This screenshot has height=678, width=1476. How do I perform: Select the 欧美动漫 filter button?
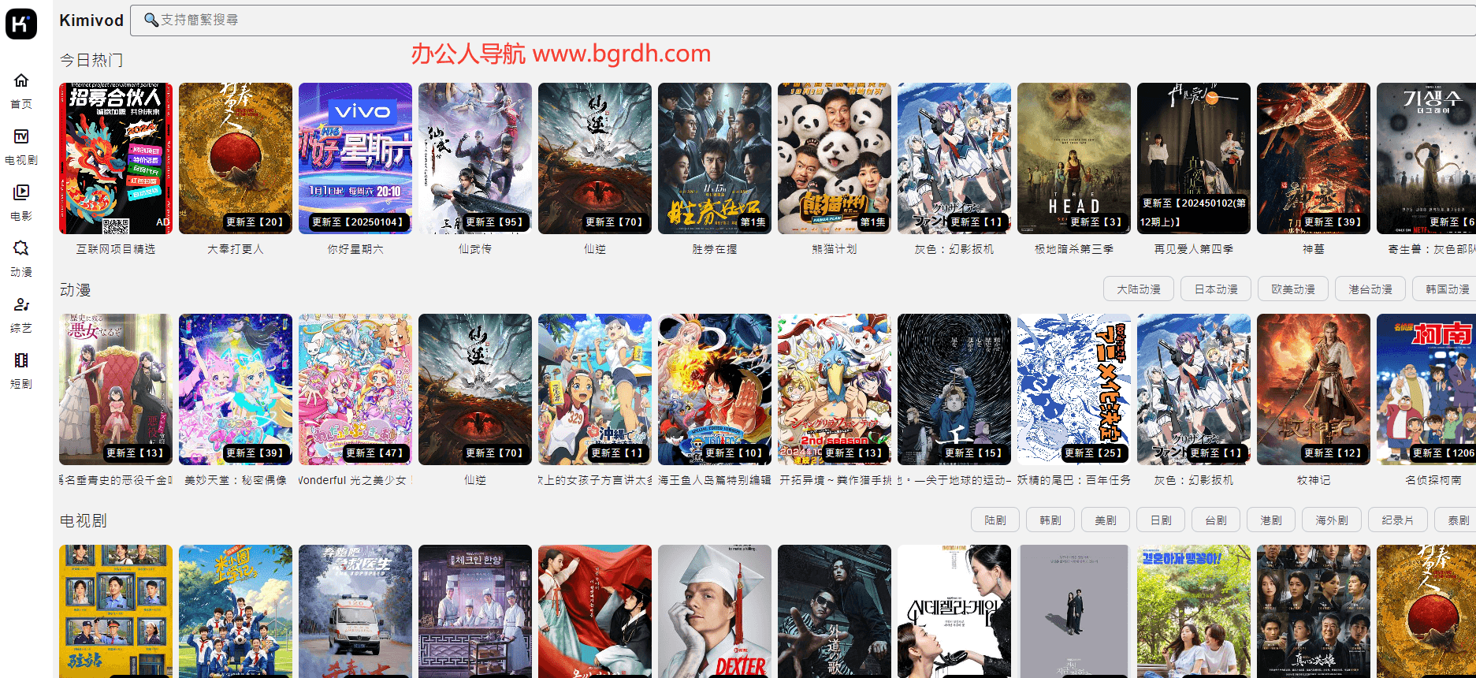[1292, 289]
